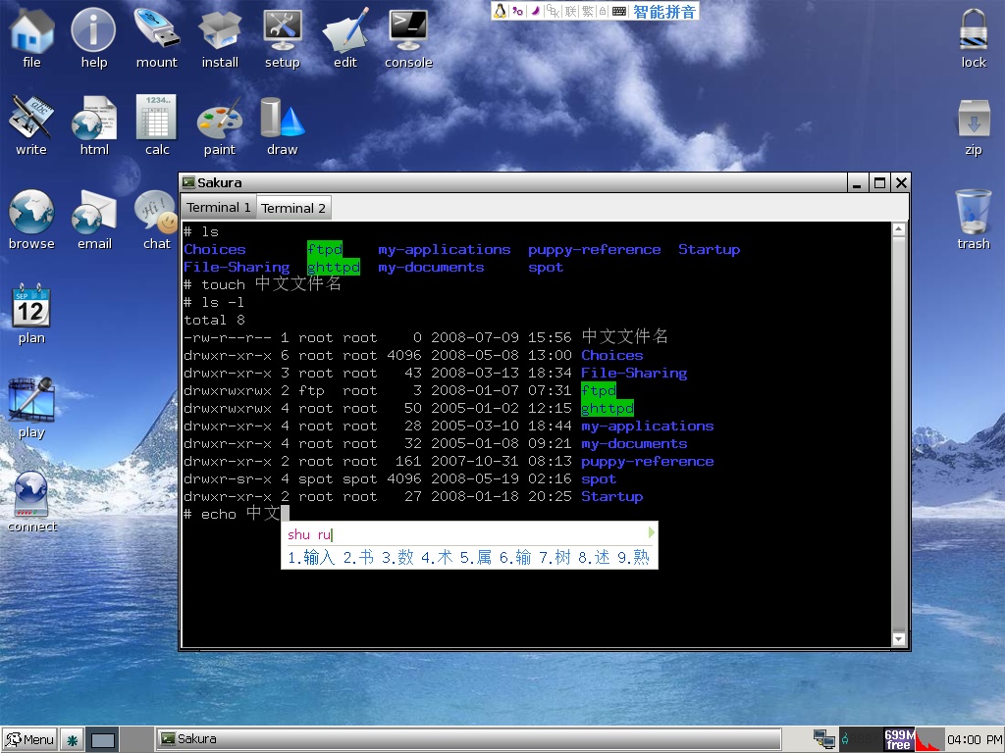Choose candidate 1 输入 in the pinyin popup
The image size is (1005, 753).
pyautogui.click(x=312, y=558)
